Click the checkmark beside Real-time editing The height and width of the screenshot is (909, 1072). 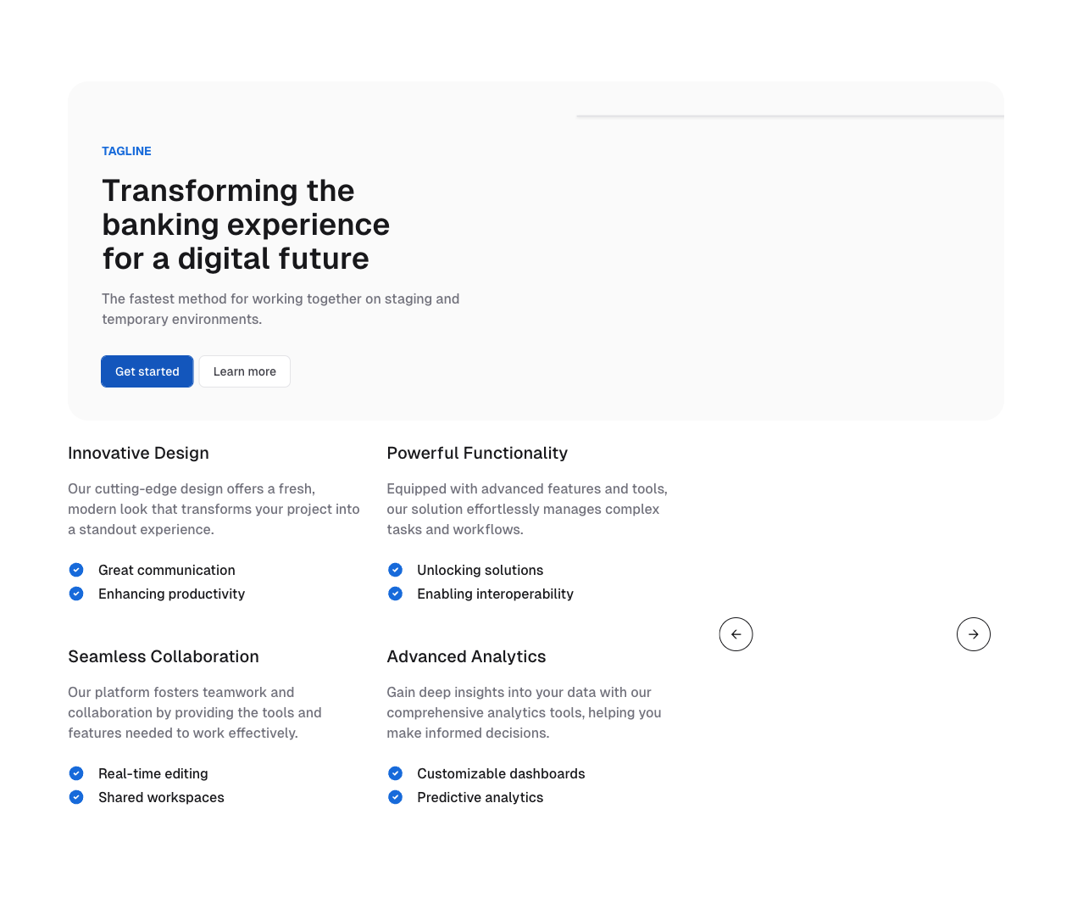tap(76, 773)
